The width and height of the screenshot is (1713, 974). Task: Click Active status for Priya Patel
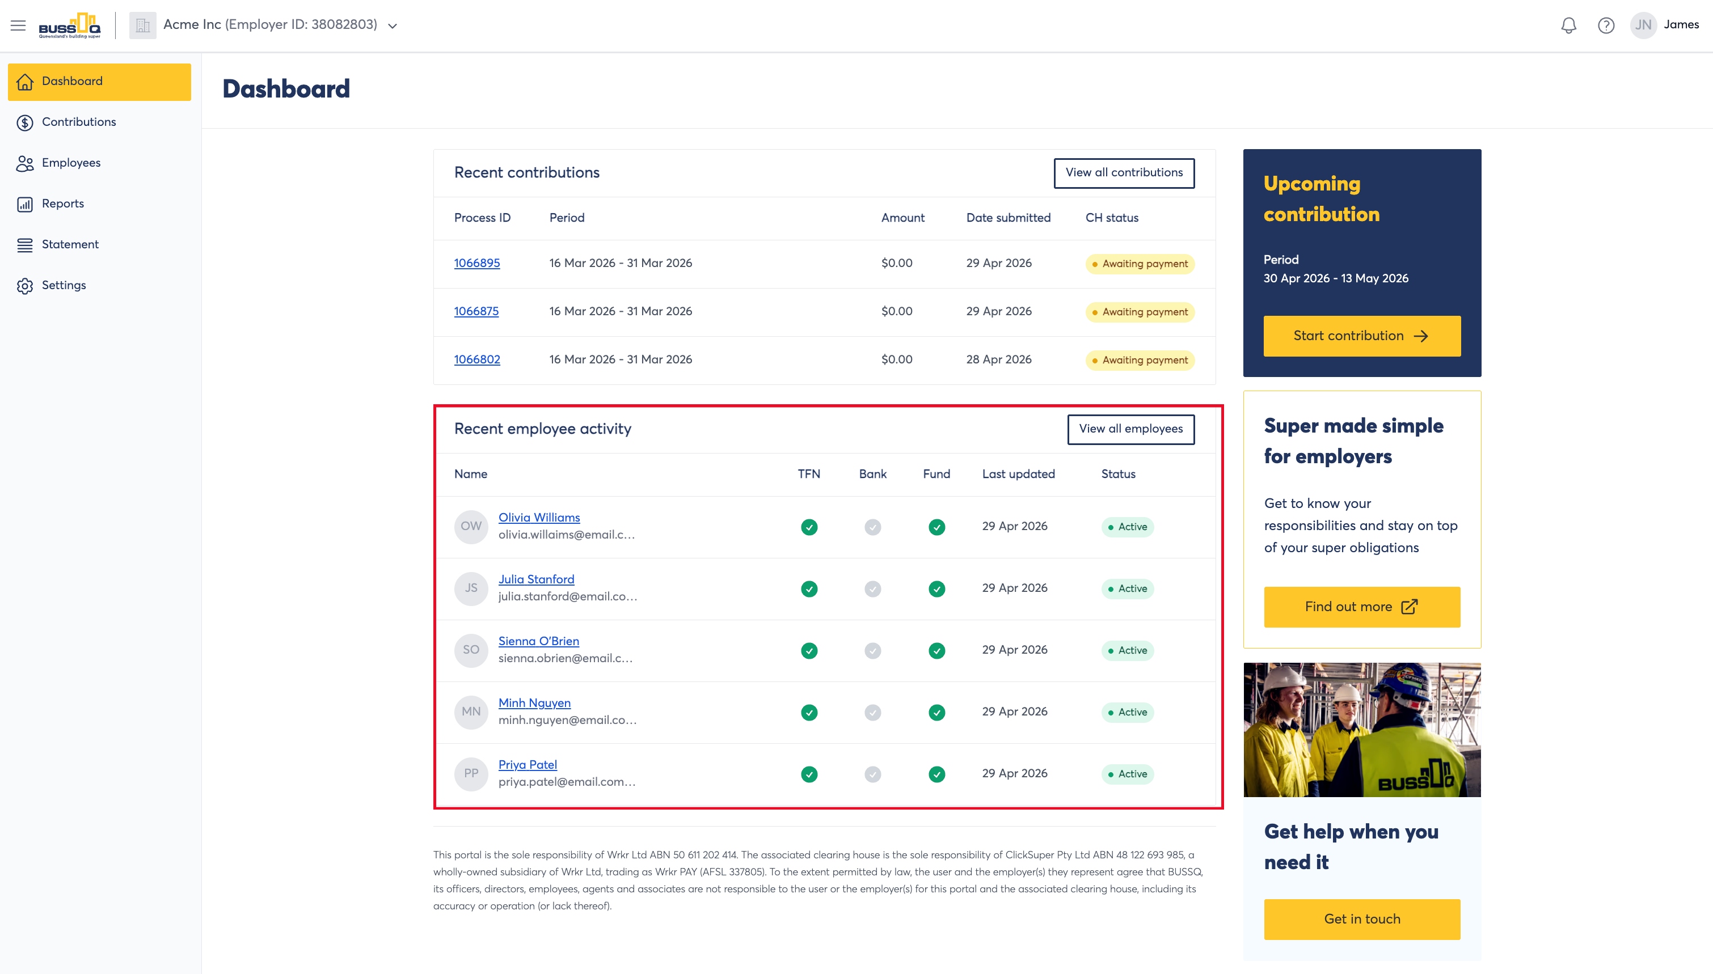pos(1128,774)
